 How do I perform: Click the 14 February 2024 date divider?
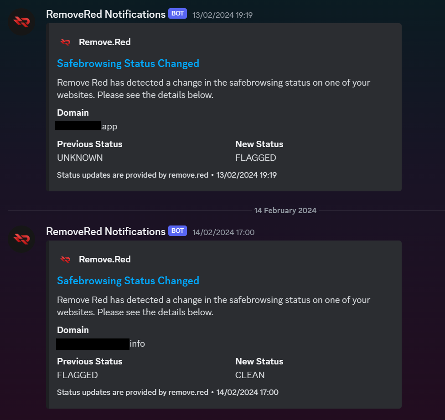coord(285,210)
